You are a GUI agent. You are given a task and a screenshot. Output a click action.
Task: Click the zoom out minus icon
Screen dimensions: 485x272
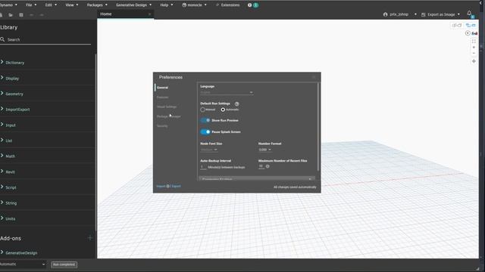coord(474,54)
